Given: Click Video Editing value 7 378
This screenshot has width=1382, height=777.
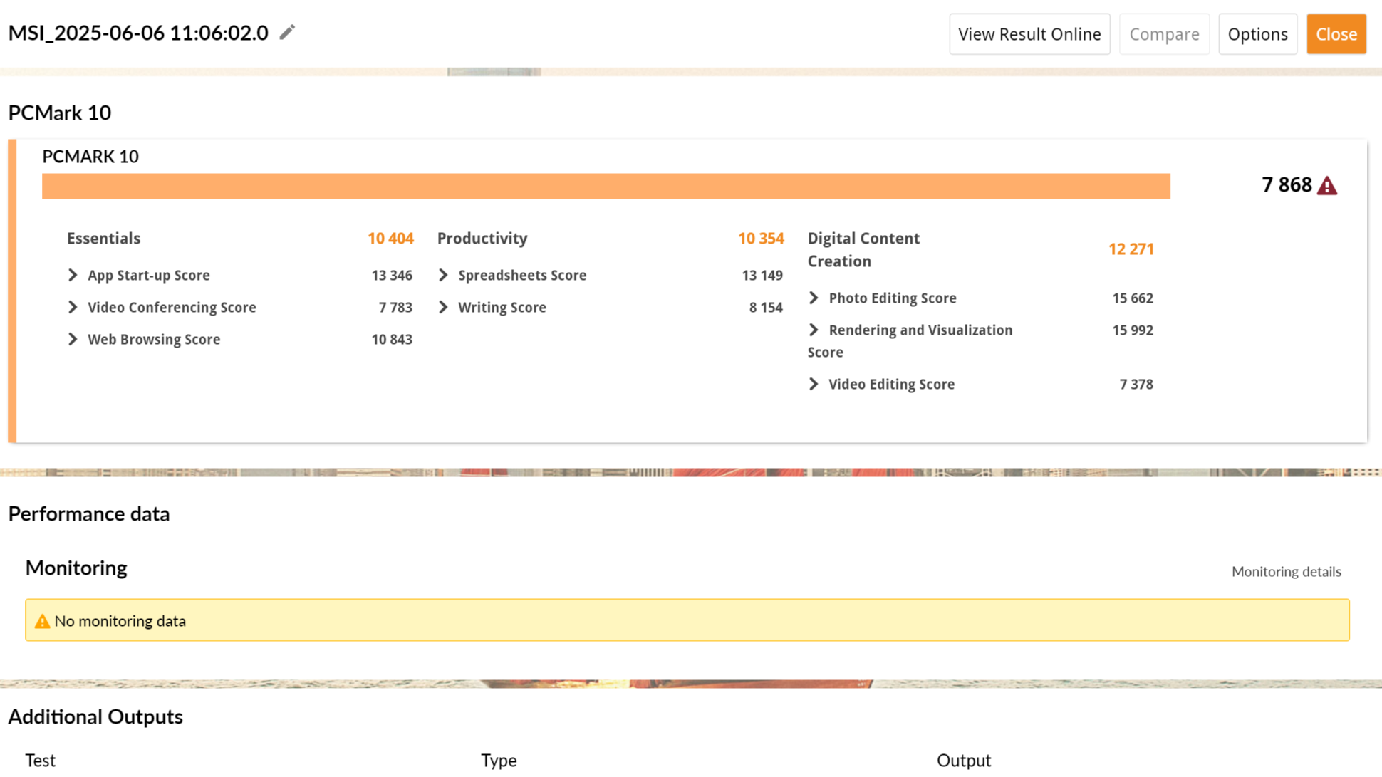Looking at the screenshot, I should (x=1136, y=385).
